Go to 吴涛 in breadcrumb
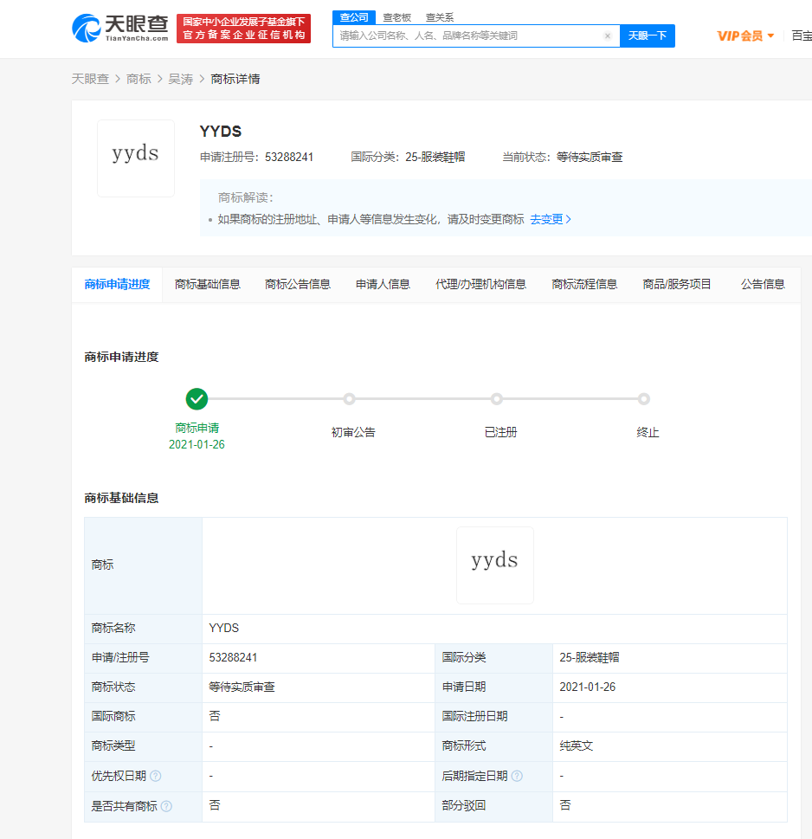812x839 pixels. click(x=180, y=79)
